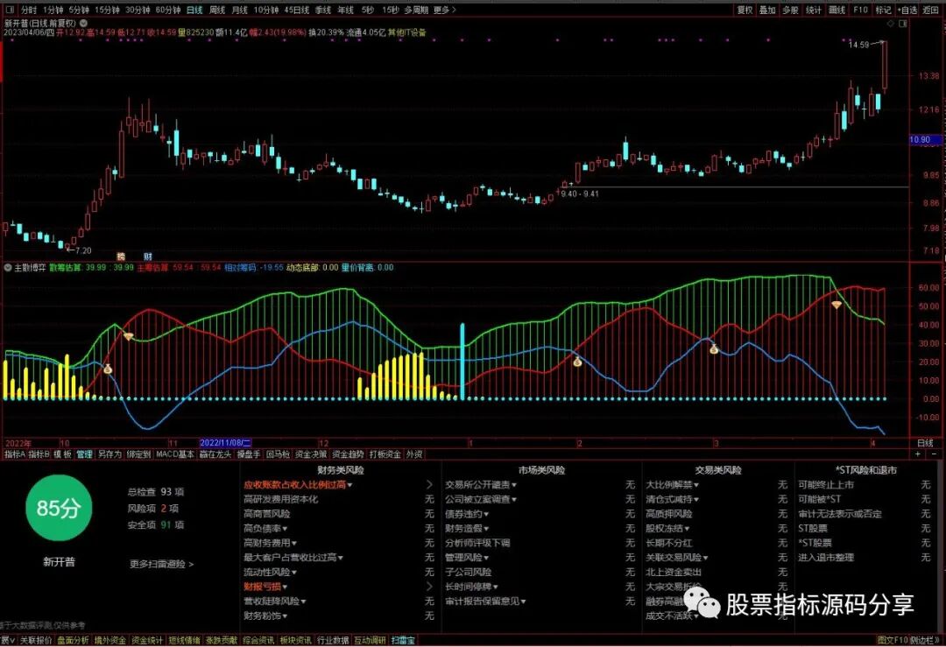
Task: Click the 画线 drawing button
Action: pyautogui.click(x=837, y=11)
